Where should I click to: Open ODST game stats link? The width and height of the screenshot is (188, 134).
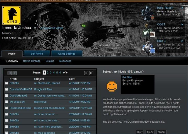(161, 25)
